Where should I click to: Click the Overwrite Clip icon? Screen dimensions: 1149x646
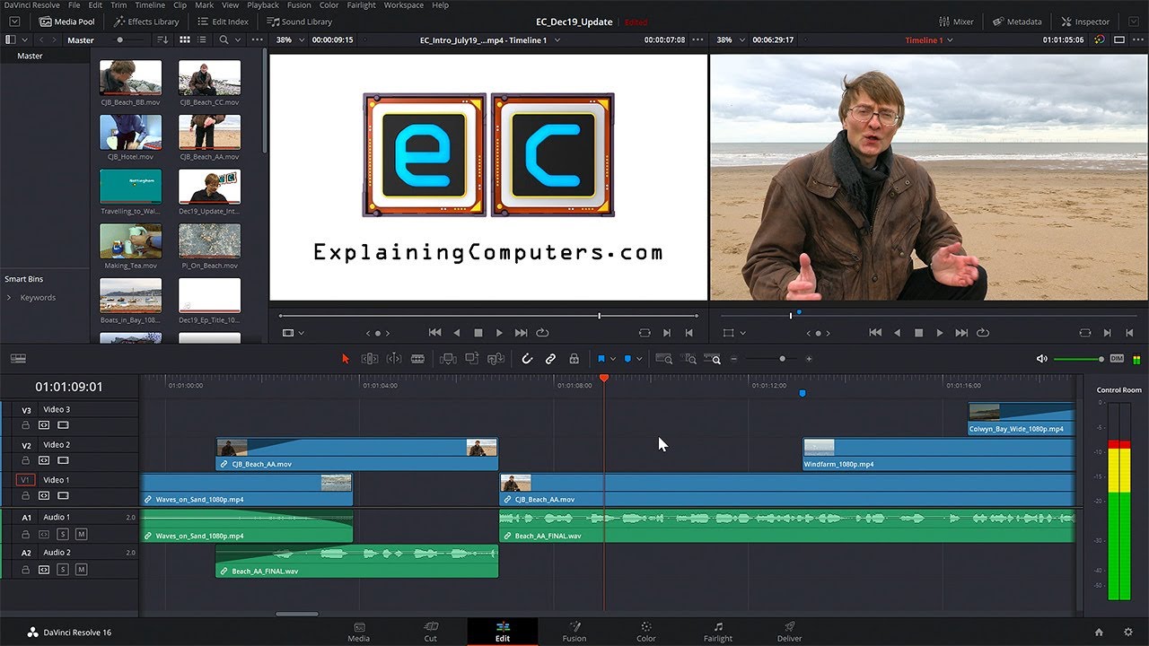coord(472,359)
